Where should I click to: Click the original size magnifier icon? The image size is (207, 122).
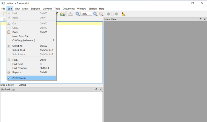pyautogui.click(x=101, y=14)
